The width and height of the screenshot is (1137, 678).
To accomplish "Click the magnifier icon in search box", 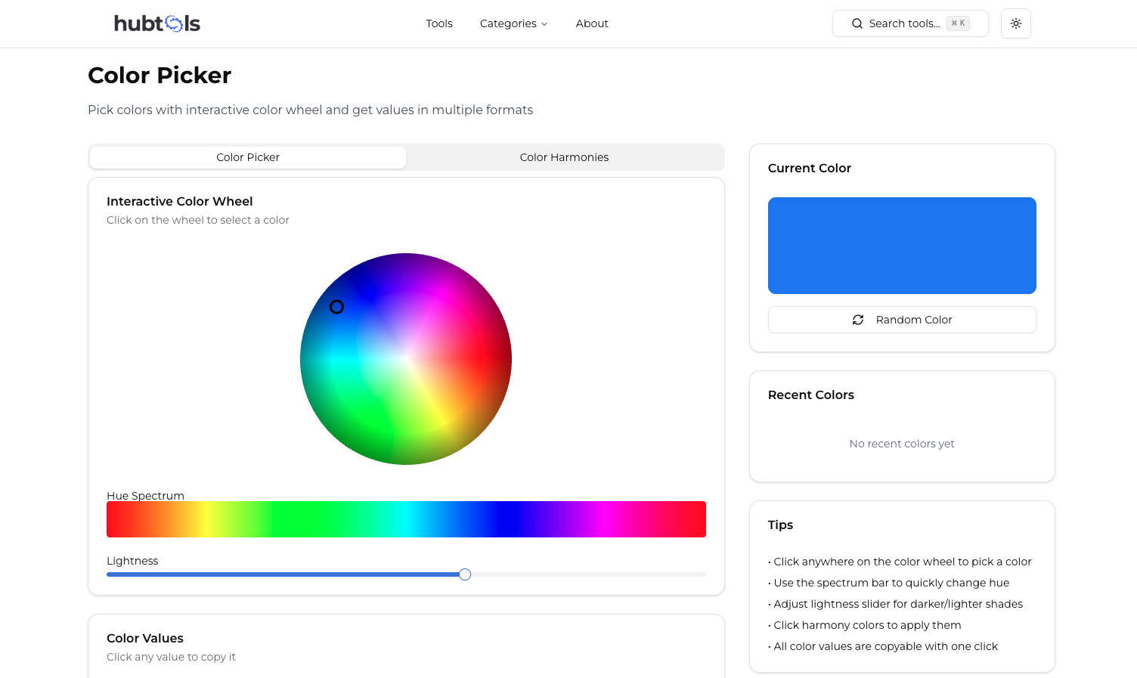I will tap(857, 23).
